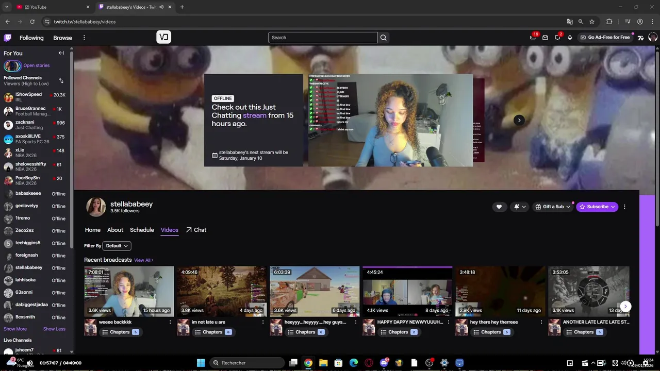Play the featured offline stream preview
This screenshot has height=371, width=660.
click(390, 120)
